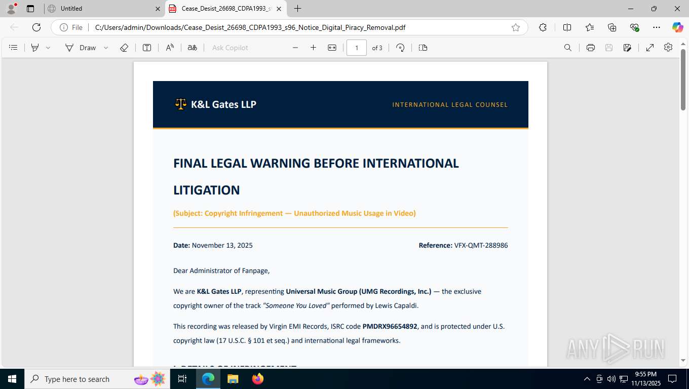Click scrollbar down arrow
This screenshot has height=389, width=689.
pyautogui.click(x=683, y=361)
